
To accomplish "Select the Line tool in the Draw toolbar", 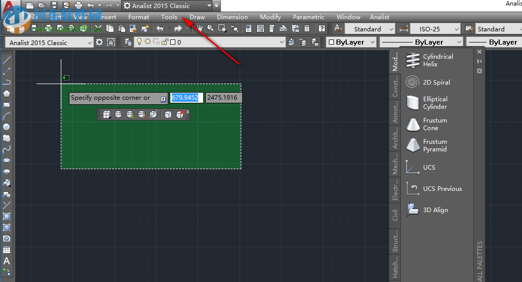I will click(6, 60).
